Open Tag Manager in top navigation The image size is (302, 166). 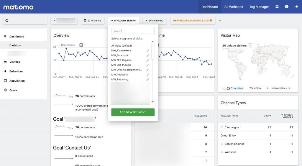(x=259, y=7)
